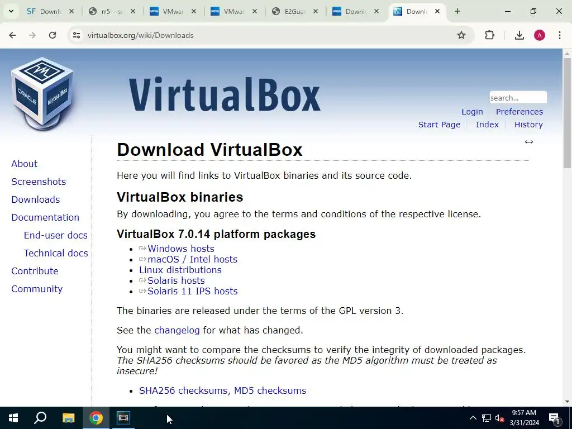The width and height of the screenshot is (572, 429).
Task: Open the SHA256 checksums link
Action: click(183, 390)
